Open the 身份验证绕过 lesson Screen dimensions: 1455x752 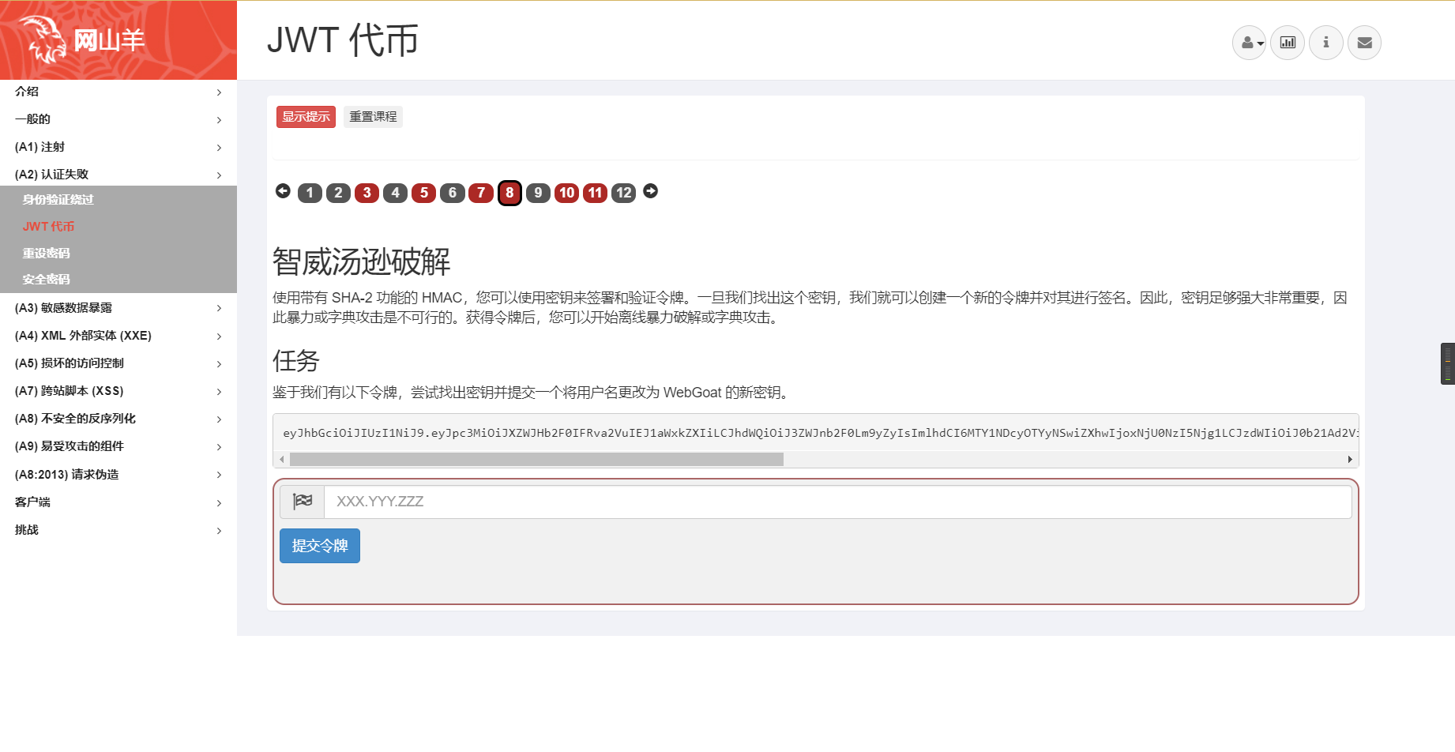(x=58, y=200)
